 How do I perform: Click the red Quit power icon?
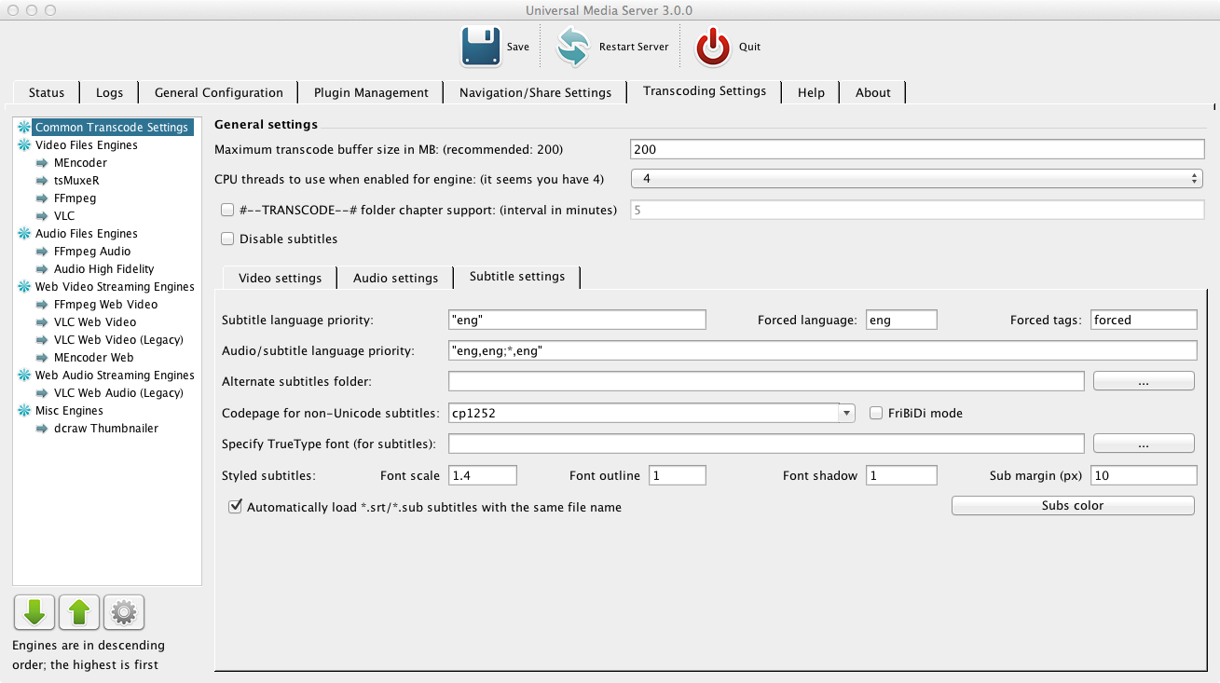[x=713, y=47]
